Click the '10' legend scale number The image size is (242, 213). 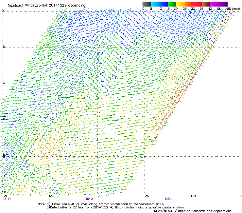tap(160, 9)
